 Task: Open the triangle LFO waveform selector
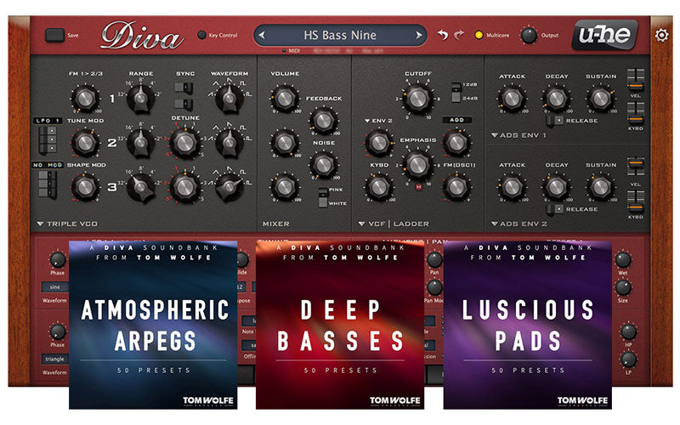pyautogui.click(x=55, y=359)
